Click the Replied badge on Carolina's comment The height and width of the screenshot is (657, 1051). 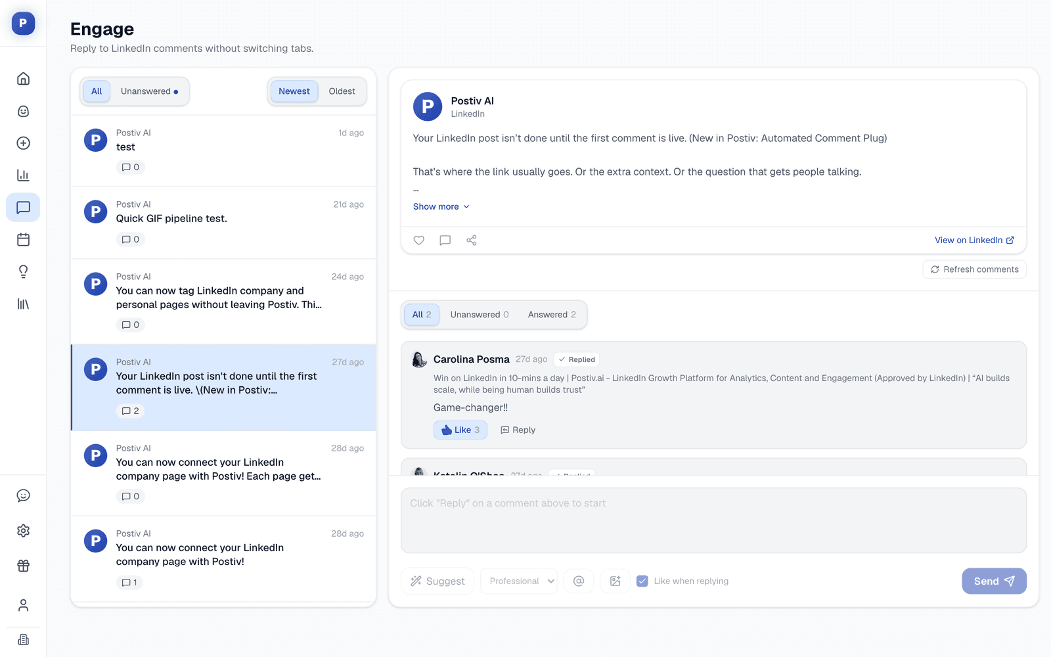(577, 359)
